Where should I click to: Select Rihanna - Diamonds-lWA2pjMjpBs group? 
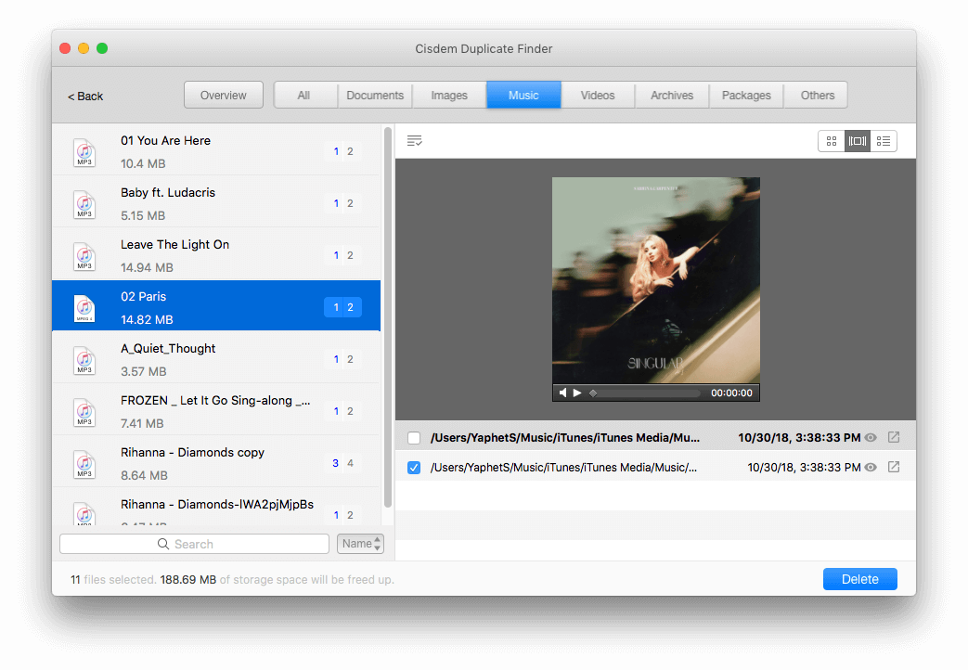pyautogui.click(x=216, y=508)
